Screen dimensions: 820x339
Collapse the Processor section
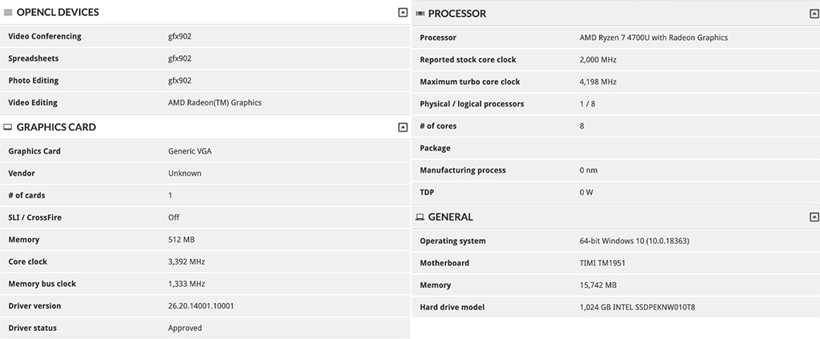(814, 14)
